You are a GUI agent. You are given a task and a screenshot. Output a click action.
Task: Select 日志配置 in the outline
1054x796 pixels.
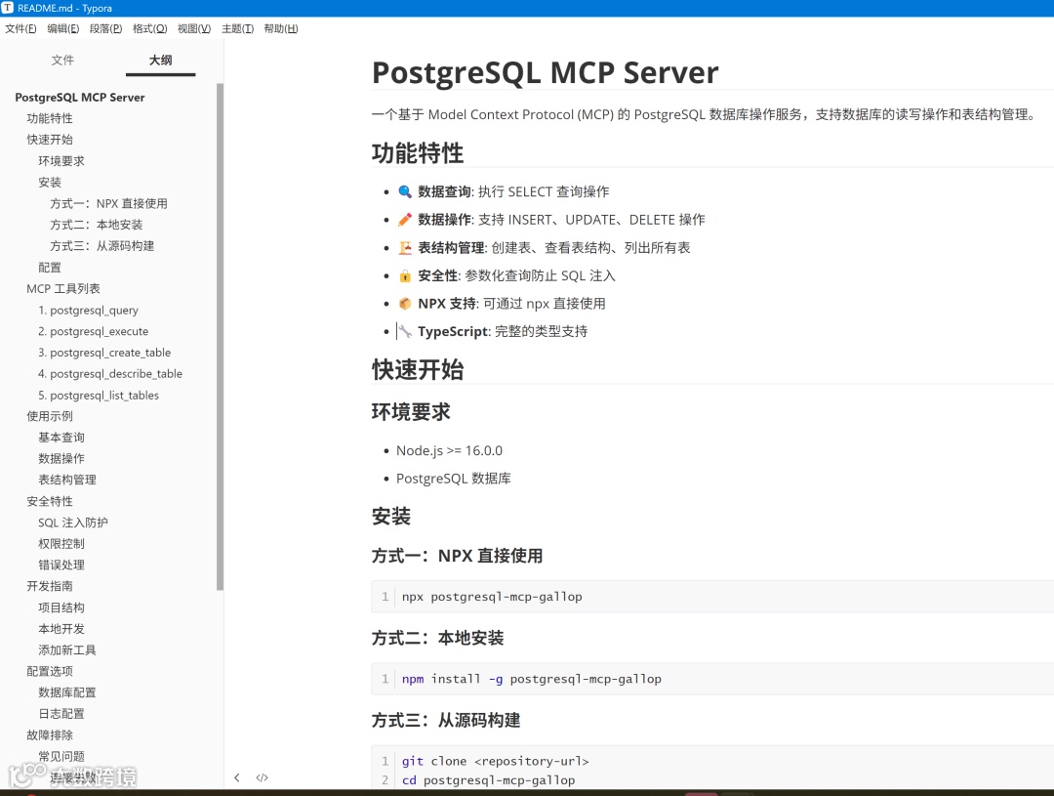point(61,714)
